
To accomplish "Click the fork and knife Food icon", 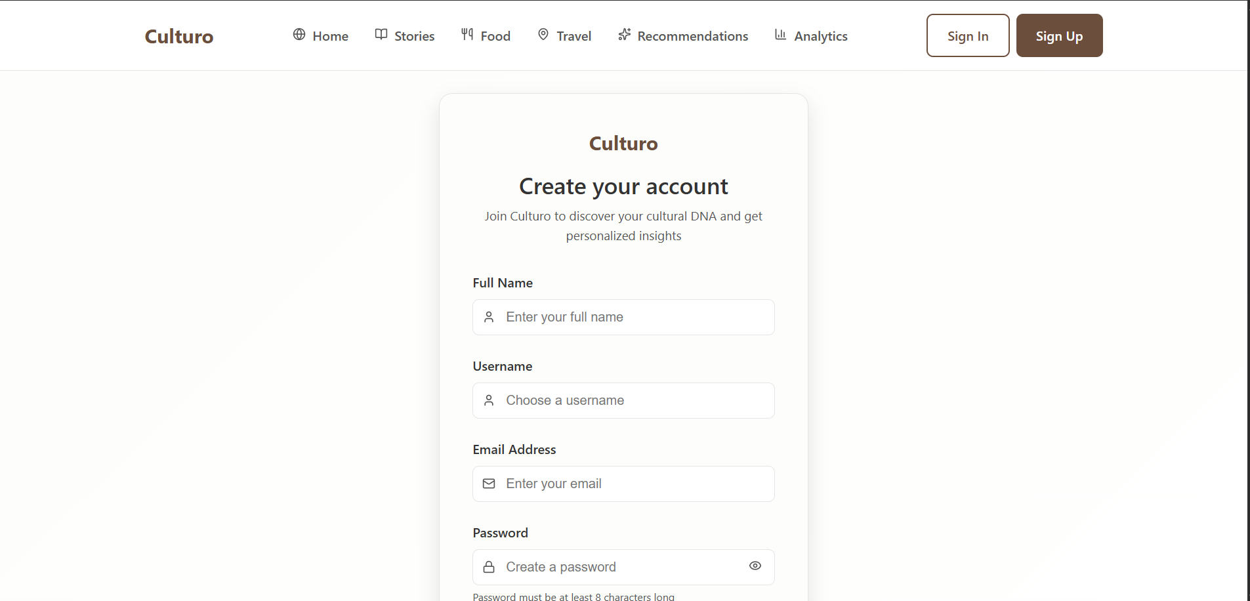I will tap(467, 35).
